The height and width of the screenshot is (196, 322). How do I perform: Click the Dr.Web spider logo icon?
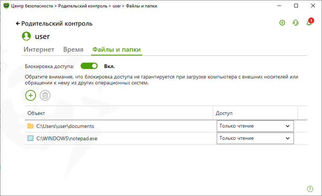(x=6, y=6)
